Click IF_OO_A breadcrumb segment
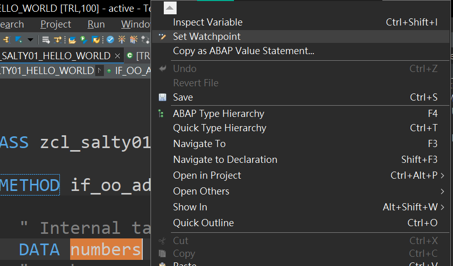Image resolution: width=453 pixels, height=266 pixels. click(132, 71)
